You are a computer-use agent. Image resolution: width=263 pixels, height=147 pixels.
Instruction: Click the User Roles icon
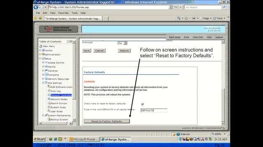[x=49, y=111]
